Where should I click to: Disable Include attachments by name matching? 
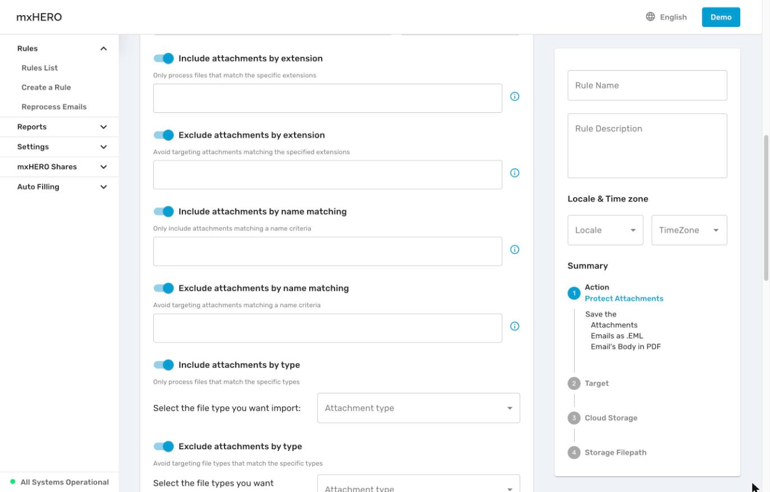[164, 212]
